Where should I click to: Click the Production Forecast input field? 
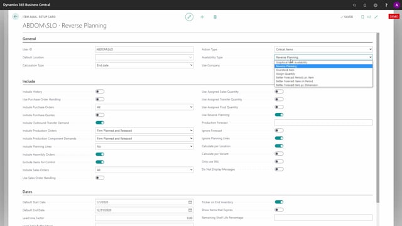click(323, 123)
